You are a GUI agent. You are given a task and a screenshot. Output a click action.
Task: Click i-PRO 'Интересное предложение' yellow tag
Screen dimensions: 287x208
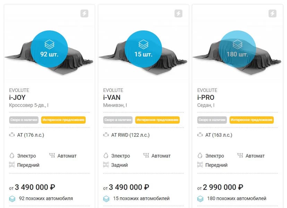click(251, 120)
